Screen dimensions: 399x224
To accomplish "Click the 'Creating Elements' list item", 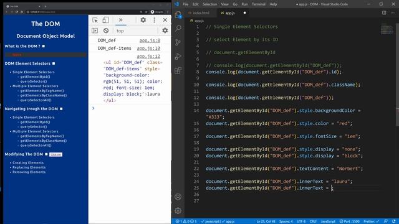I will (x=28, y=163).
